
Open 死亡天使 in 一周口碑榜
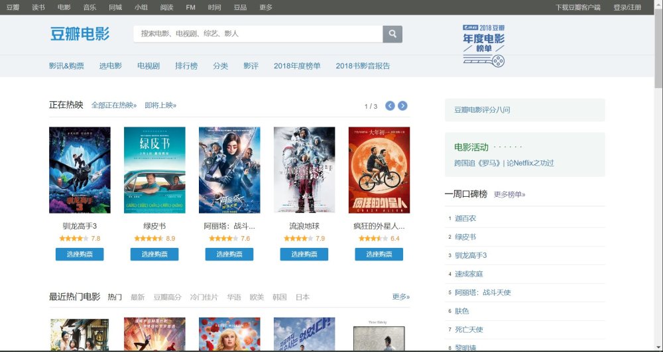(x=469, y=329)
